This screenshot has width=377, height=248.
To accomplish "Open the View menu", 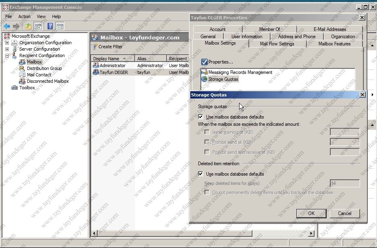I will tap(41, 16).
